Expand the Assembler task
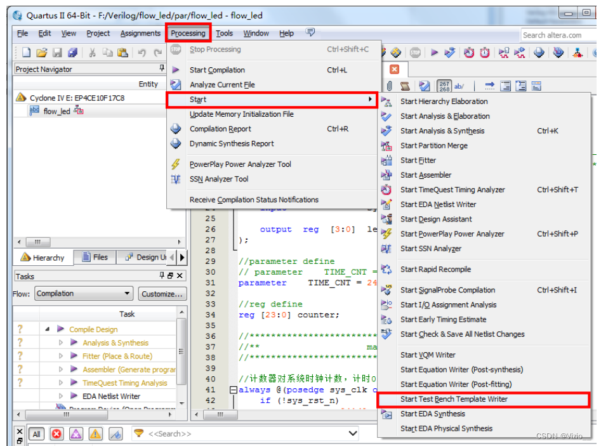The image size is (601, 446). (x=60, y=369)
